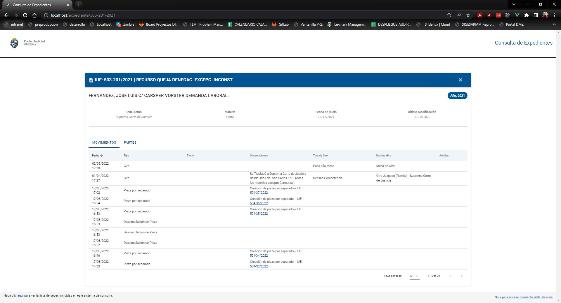Open the Guía para acceso mediante Web Services link
The height and width of the screenshot is (303, 561).
click(523, 297)
